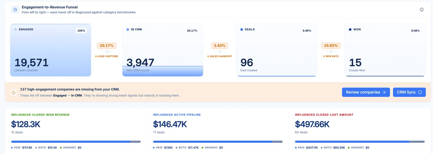
Task: Select the Deals funnel card
Action: pyautogui.click(x=277, y=50)
